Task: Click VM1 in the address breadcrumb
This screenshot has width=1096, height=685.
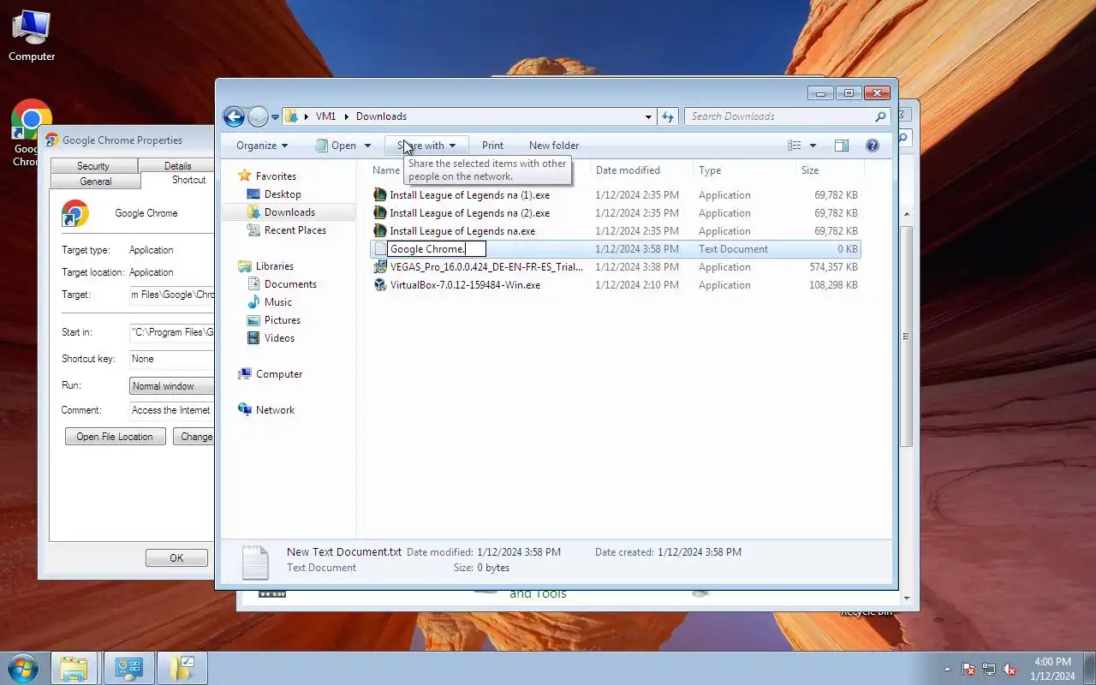Action: click(x=325, y=116)
